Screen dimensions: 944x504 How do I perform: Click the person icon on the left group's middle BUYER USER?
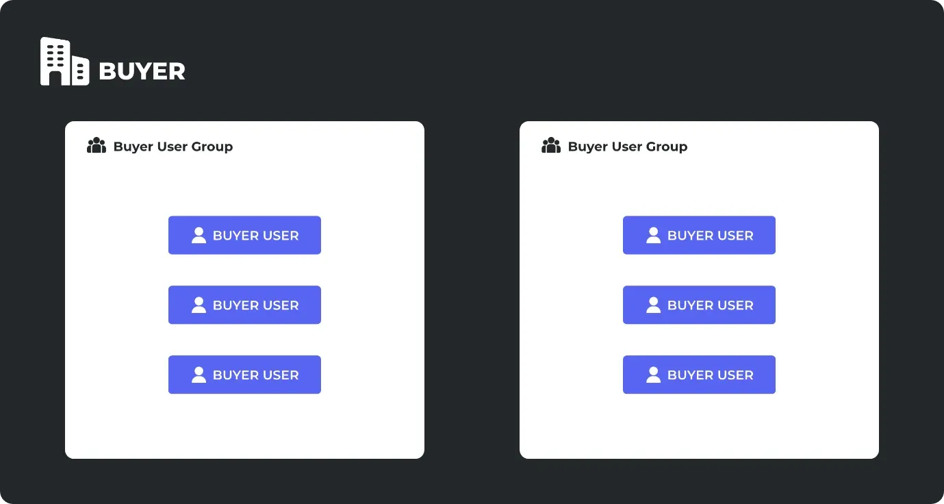(x=199, y=305)
